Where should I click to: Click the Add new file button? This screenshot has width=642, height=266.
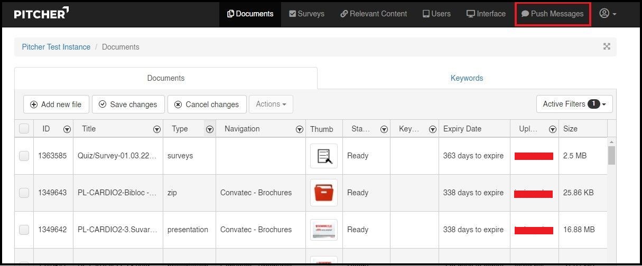56,104
